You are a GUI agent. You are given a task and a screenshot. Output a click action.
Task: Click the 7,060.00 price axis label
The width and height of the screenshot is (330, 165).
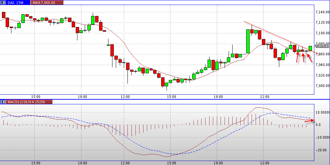pos(323,54)
